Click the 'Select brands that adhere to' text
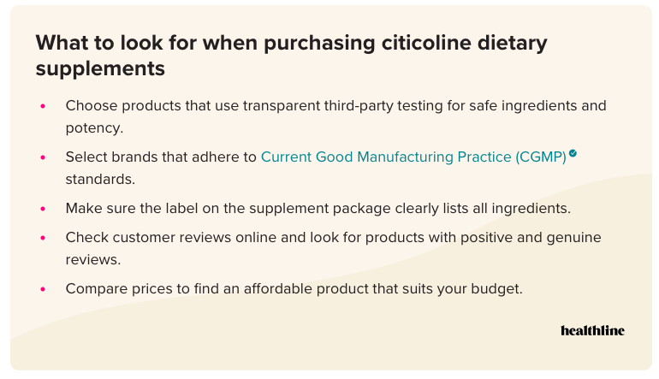The width and height of the screenshot is (659, 379). tap(161, 157)
